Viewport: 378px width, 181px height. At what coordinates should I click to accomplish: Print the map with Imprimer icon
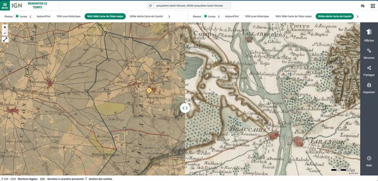(x=369, y=88)
